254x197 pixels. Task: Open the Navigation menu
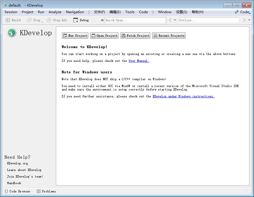click(75, 12)
